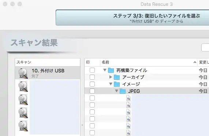Select the 再構築ファイル folder name
This screenshot has width=209, height=136.
[x=132, y=70]
